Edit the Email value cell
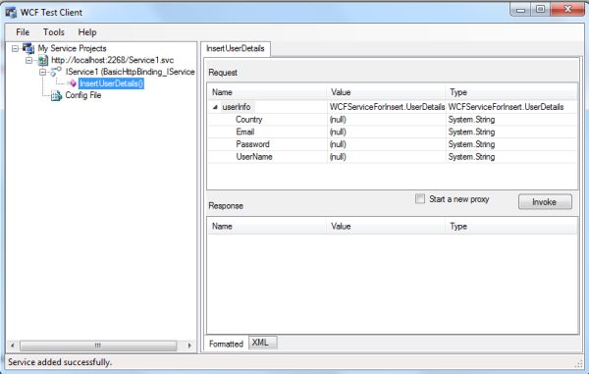This screenshot has width=589, height=374. tap(387, 132)
